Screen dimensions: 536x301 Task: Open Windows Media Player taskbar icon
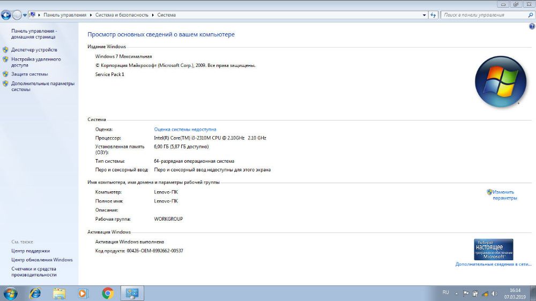pyautogui.click(x=83, y=294)
